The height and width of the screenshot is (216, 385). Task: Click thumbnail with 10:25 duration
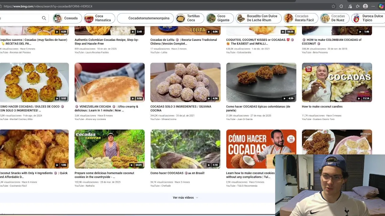(261, 31)
